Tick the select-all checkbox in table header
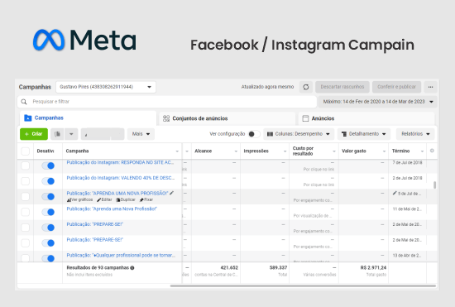 click(x=26, y=151)
